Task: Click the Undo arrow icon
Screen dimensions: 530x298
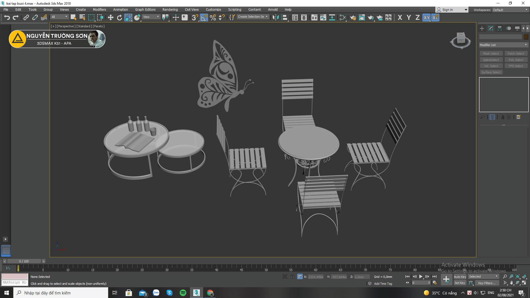Action: point(7,18)
